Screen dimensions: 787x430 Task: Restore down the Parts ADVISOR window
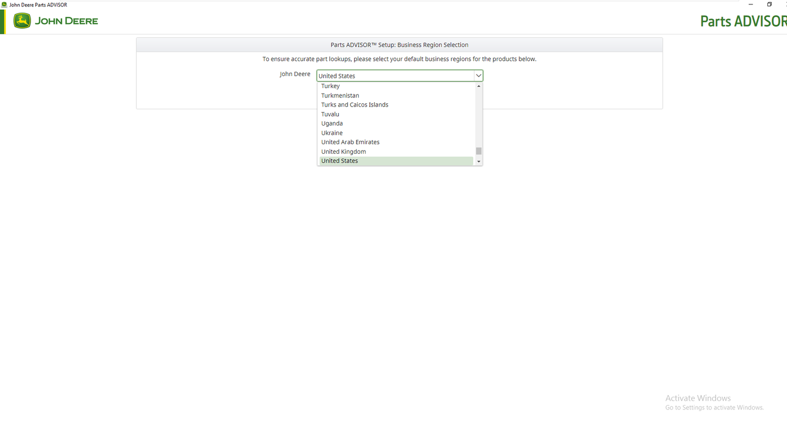click(x=770, y=4)
